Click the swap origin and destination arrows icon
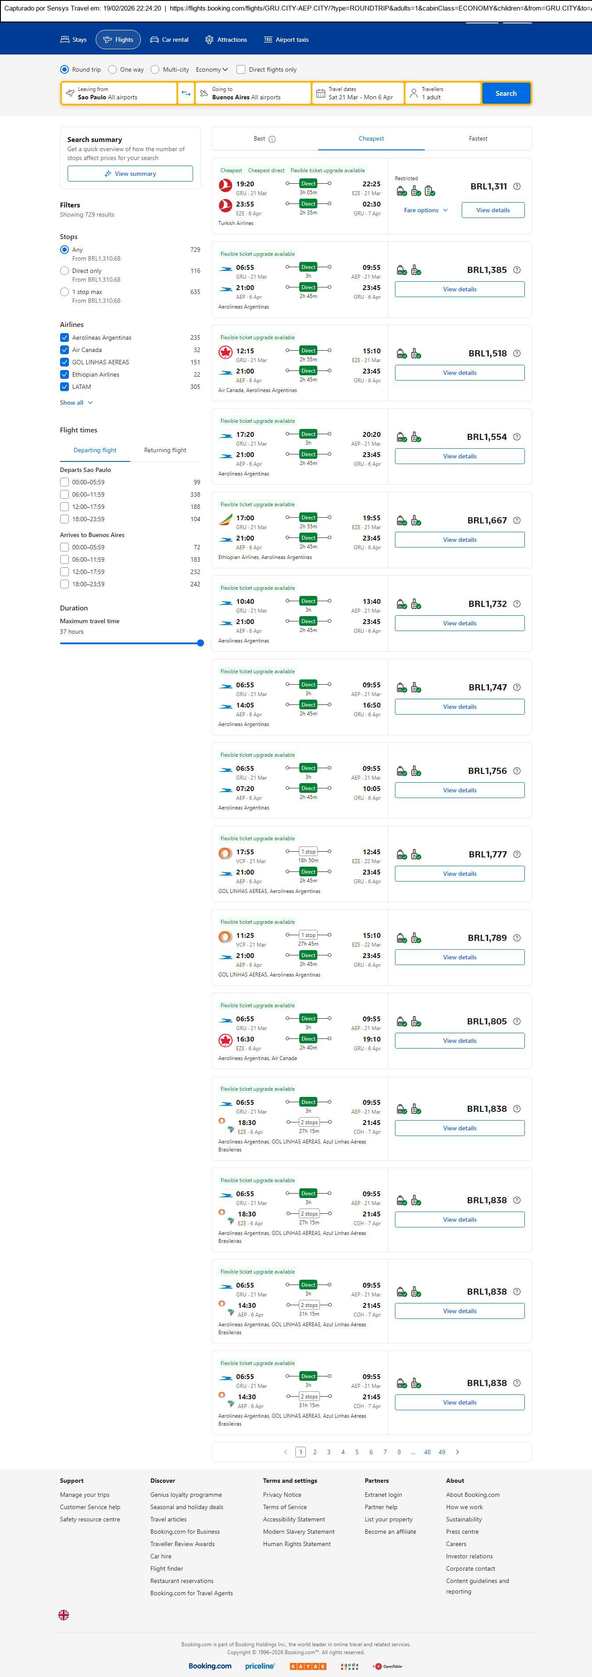The image size is (592, 1677). click(x=186, y=93)
